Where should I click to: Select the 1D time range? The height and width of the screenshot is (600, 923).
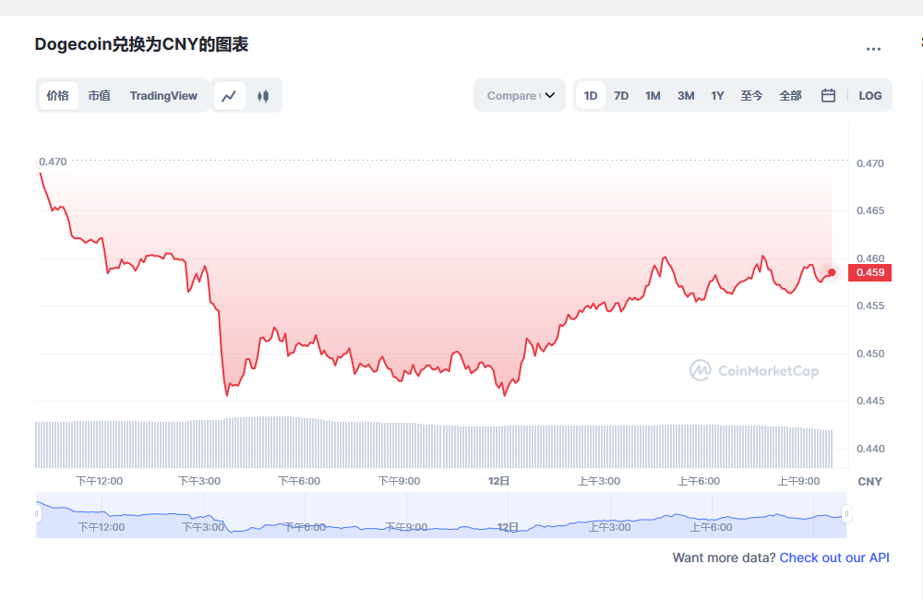tap(591, 96)
